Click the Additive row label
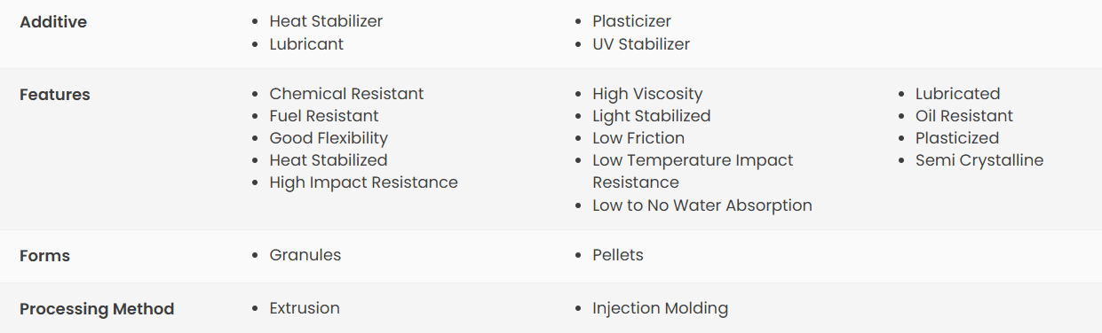1102x333 pixels. pyautogui.click(x=53, y=22)
